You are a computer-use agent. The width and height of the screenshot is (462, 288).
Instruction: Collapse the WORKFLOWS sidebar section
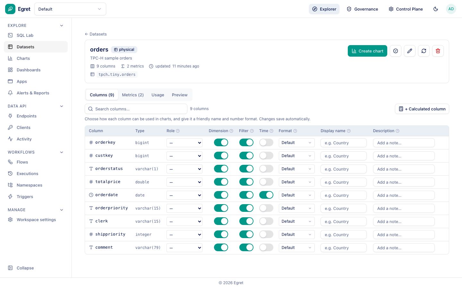[x=62, y=152]
